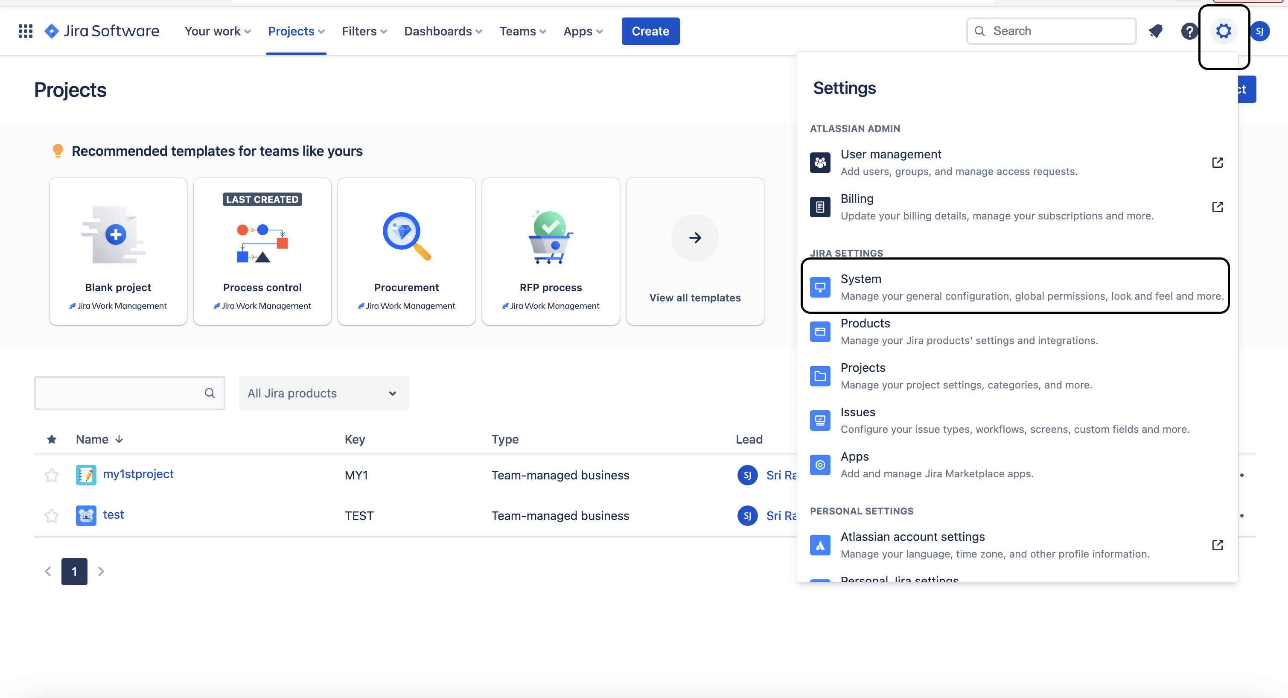The image size is (1288, 698).
Task: Select the Procurement template card
Action: [406, 251]
